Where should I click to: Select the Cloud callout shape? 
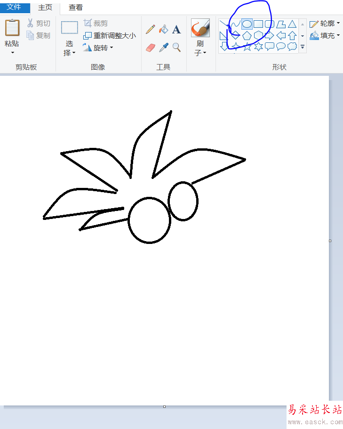tap(292, 47)
